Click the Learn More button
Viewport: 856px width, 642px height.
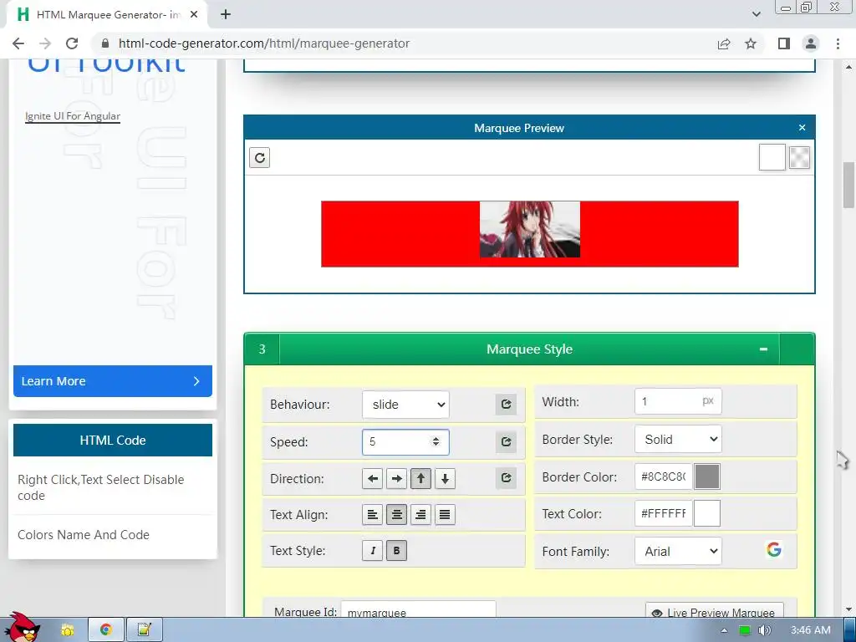pos(113,381)
